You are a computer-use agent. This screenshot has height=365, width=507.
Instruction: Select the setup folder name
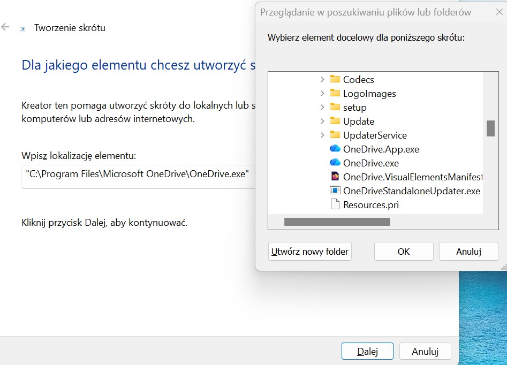coord(355,108)
